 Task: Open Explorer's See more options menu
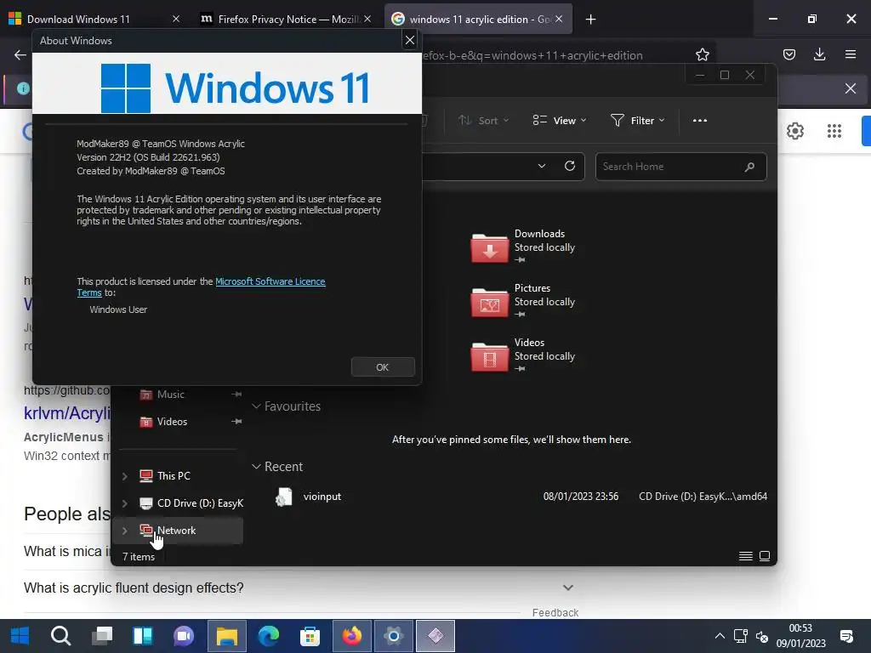[x=700, y=121]
